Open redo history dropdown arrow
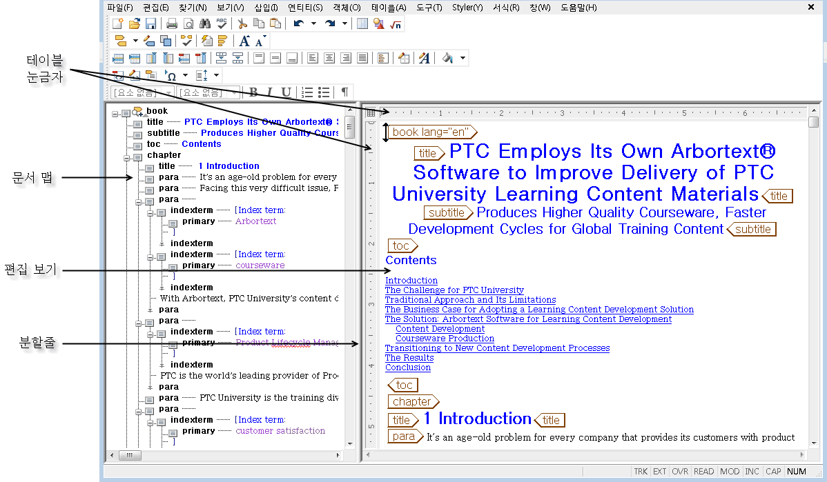This screenshot has height=482, width=827. point(344,23)
